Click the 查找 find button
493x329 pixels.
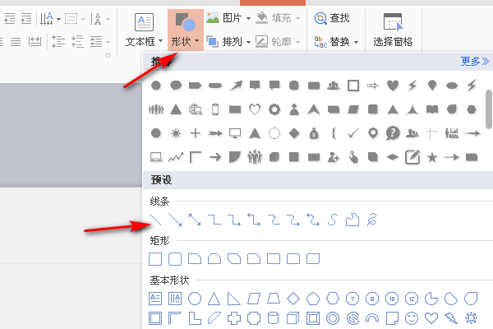click(x=332, y=18)
